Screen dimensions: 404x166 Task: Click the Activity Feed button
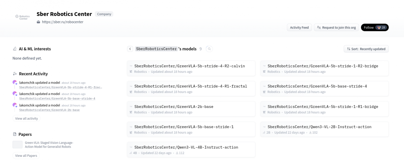(x=299, y=28)
